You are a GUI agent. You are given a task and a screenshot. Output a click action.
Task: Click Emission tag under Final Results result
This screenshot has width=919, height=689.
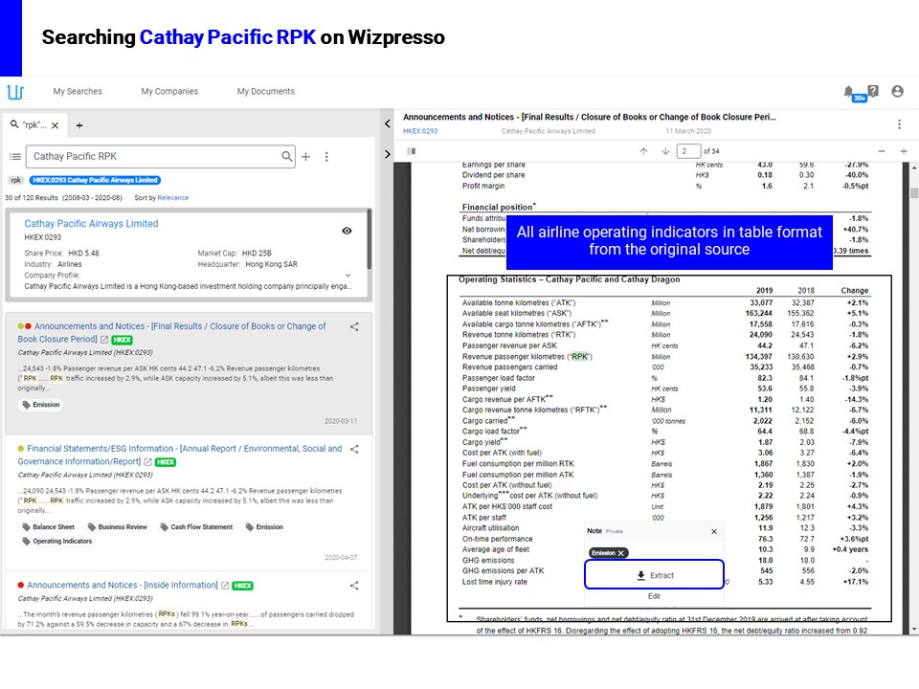click(x=41, y=405)
